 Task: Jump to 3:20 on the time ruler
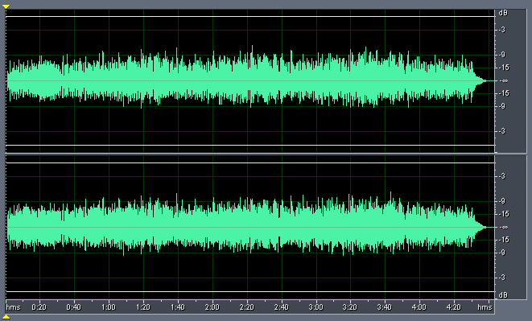pos(350,307)
